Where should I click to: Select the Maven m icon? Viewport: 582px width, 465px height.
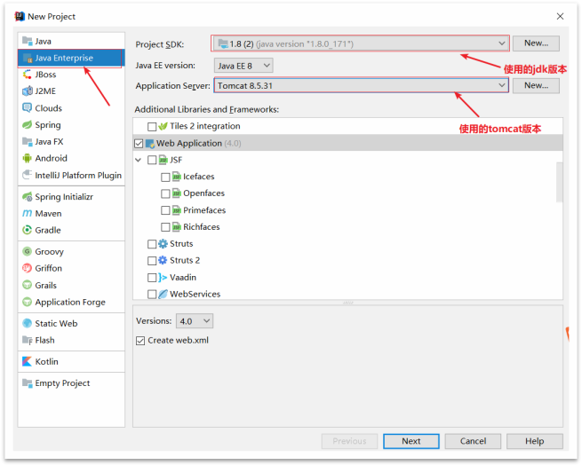[27, 213]
